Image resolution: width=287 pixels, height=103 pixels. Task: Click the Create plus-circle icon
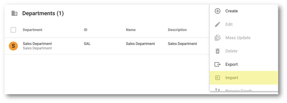pos(217,11)
